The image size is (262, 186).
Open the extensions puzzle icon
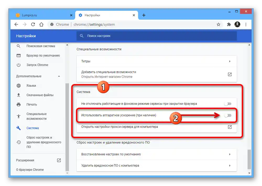tap(229, 24)
